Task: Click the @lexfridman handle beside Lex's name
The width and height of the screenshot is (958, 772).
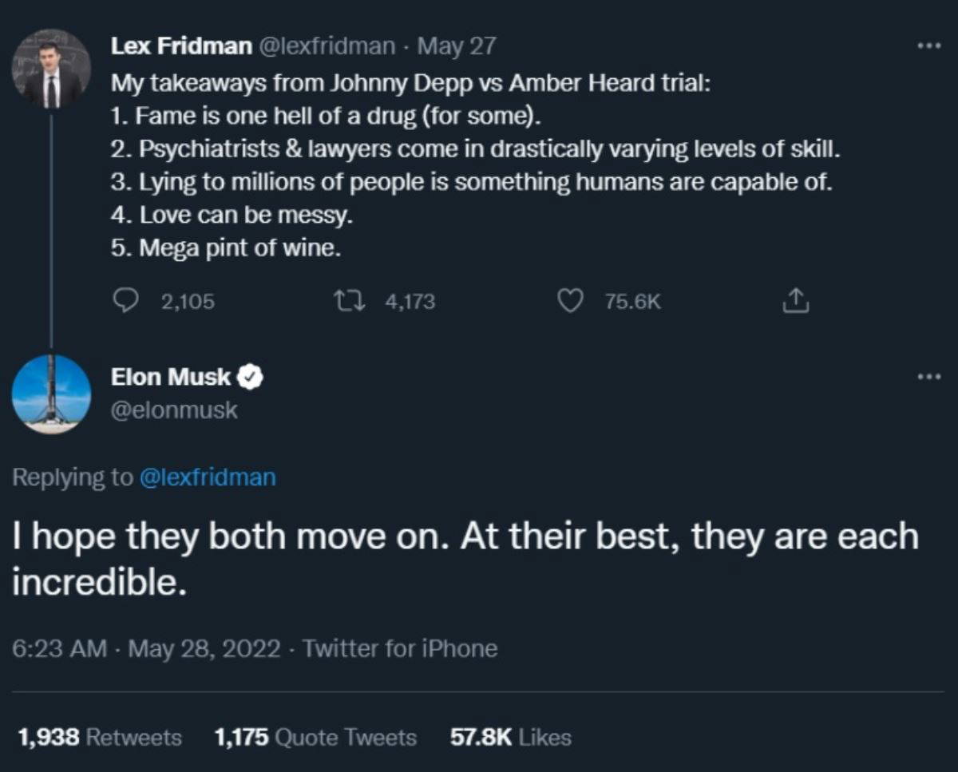Action: [x=326, y=46]
